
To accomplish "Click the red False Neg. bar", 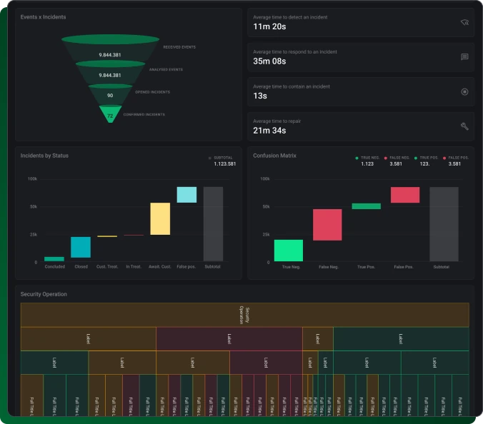I will click(327, 225).
